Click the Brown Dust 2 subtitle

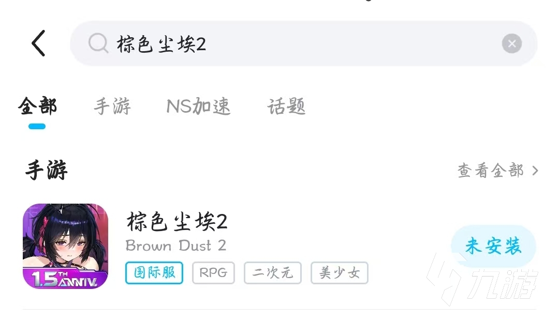point(176,246)
